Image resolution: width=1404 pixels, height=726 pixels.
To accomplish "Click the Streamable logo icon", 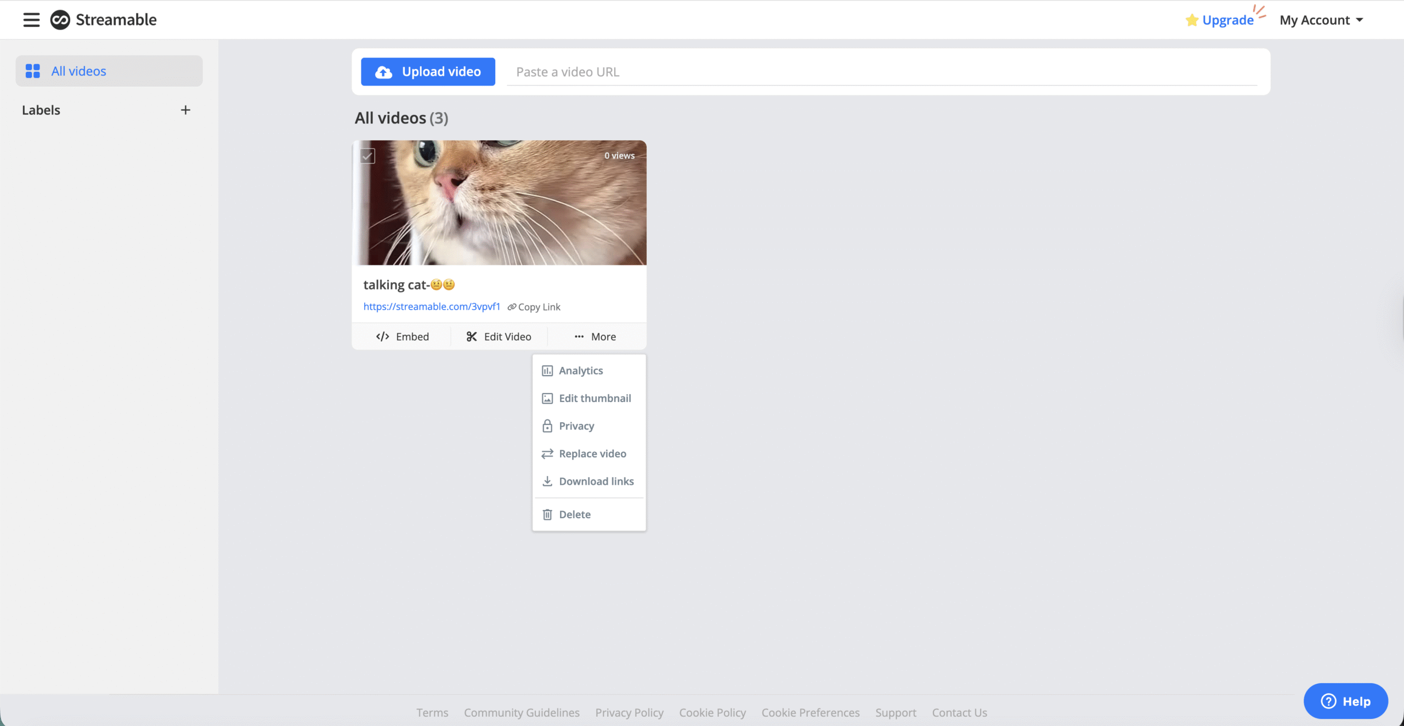I will [60, 20].
